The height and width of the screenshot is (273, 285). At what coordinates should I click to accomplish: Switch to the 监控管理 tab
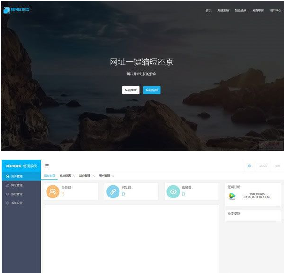pos(85,176)
